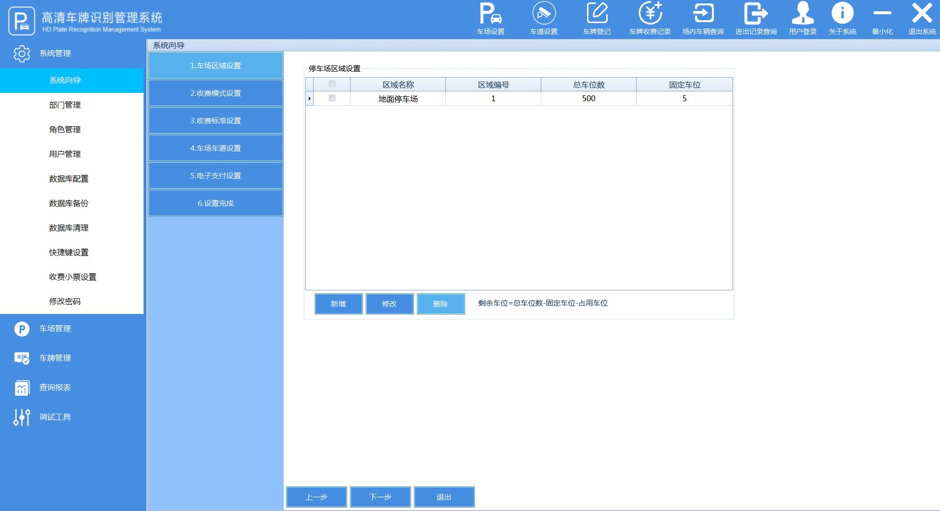The image size is (940, 511).
Task: Tick the header select-all checkbox
Action: (332, 84)
